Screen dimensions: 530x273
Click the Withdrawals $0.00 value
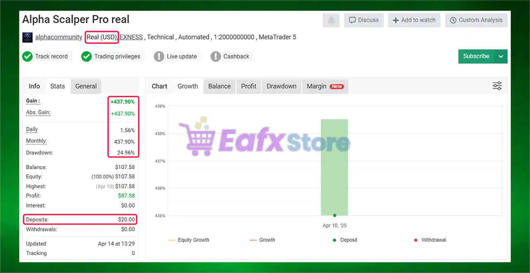coord(128,229)
